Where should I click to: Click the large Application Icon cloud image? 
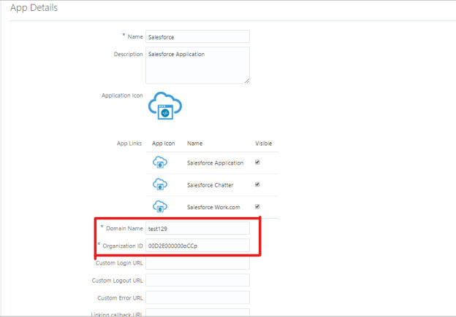click(164, 106)
